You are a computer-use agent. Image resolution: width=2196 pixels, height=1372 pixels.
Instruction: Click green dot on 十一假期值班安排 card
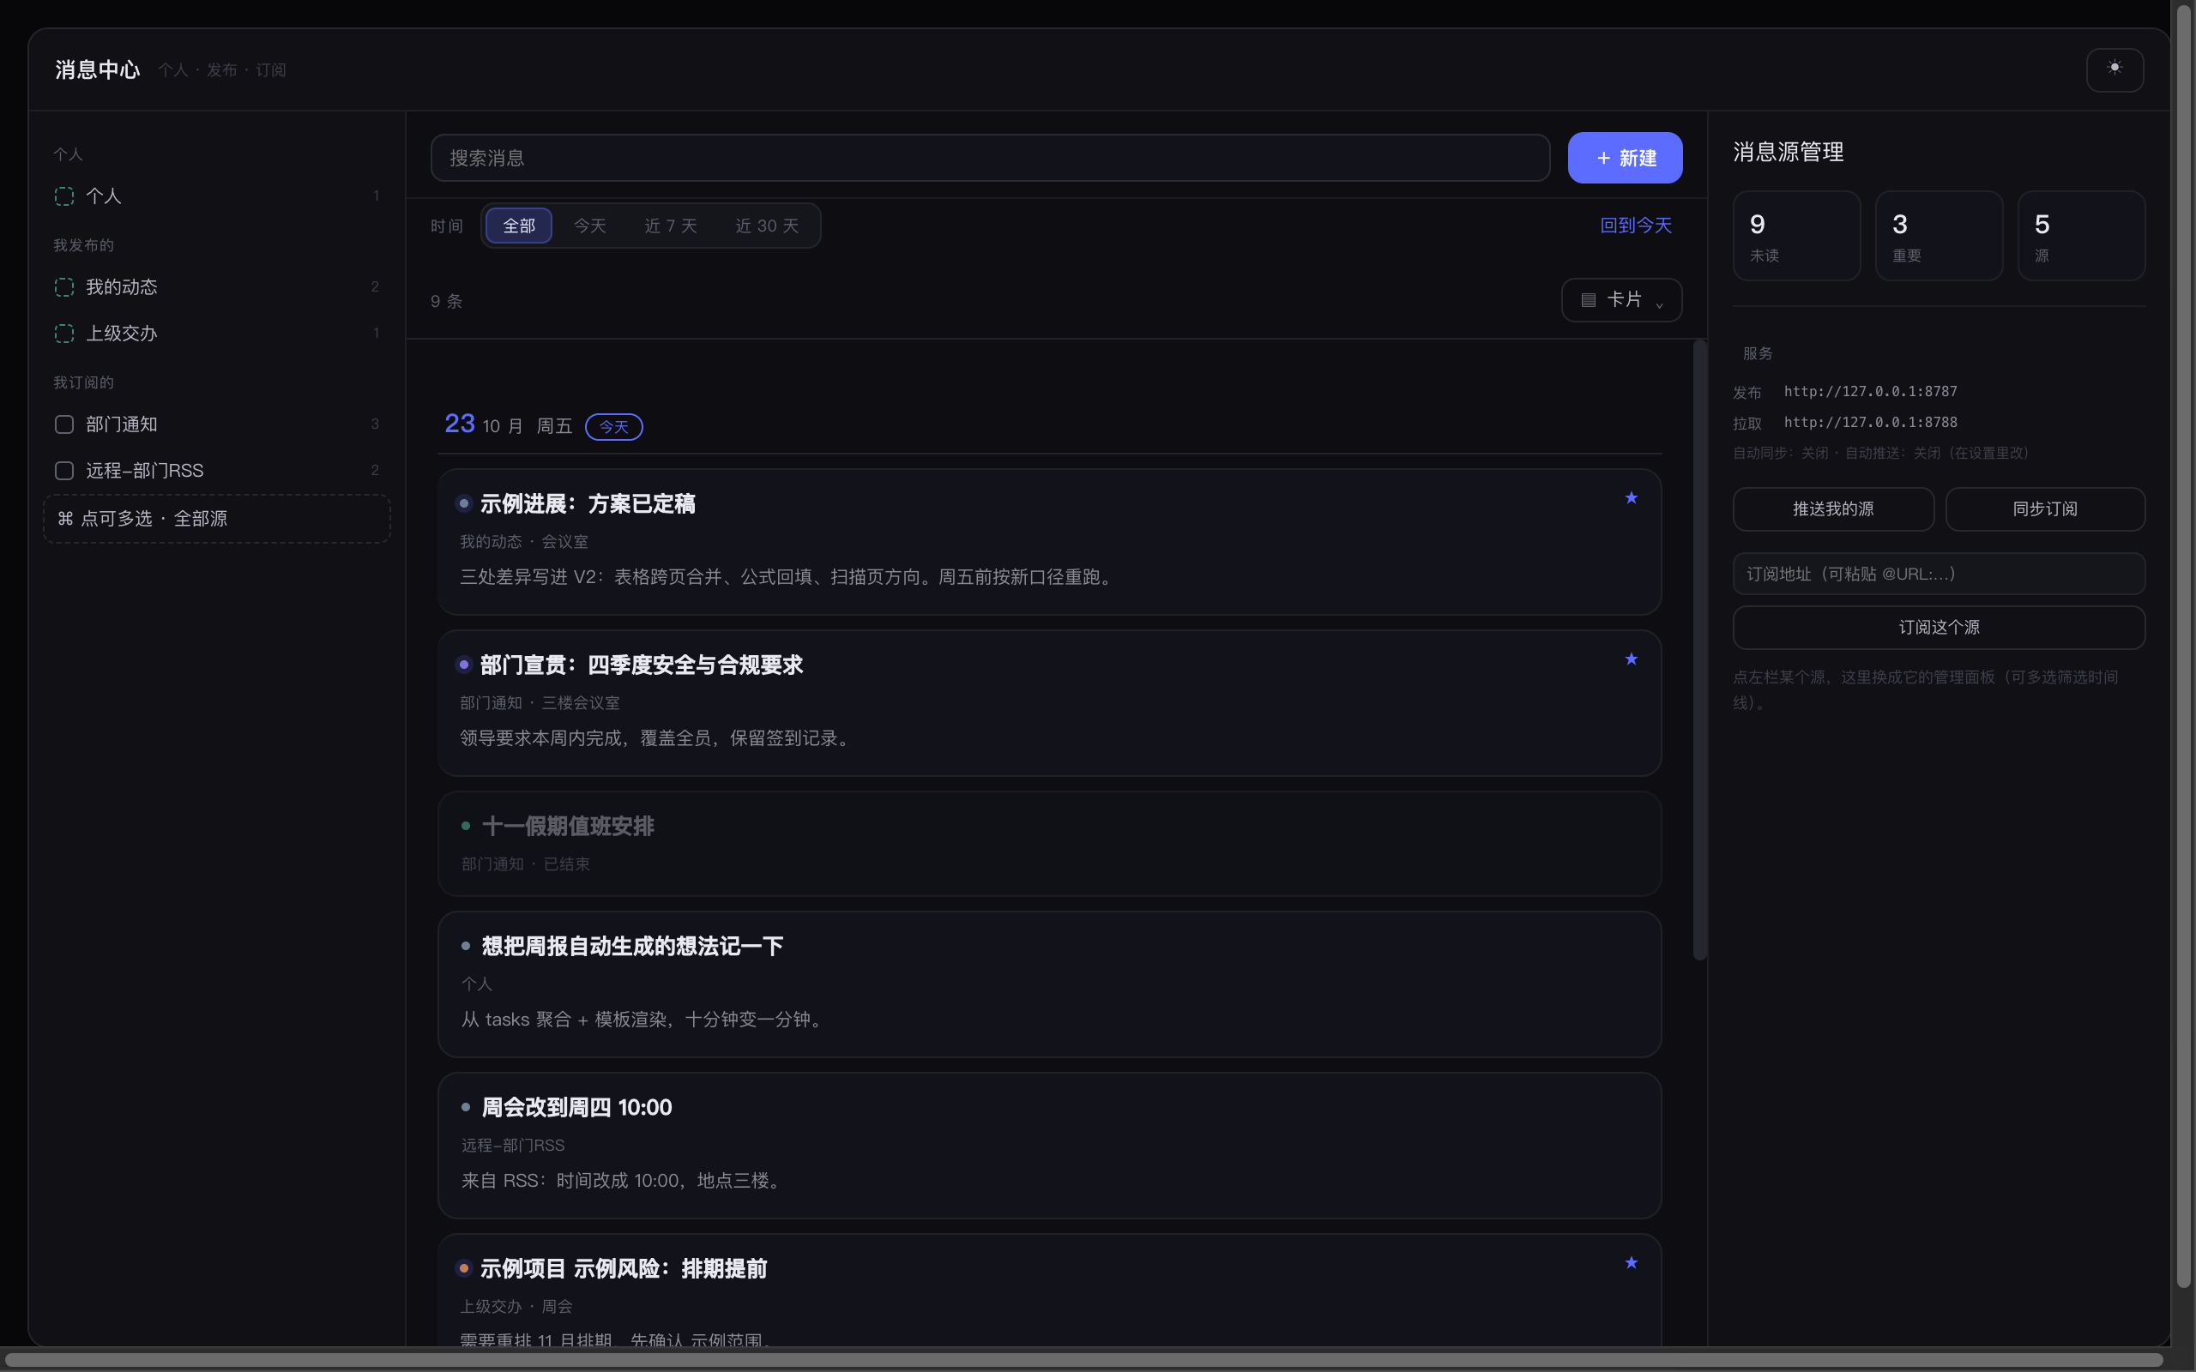click(466, 826)
